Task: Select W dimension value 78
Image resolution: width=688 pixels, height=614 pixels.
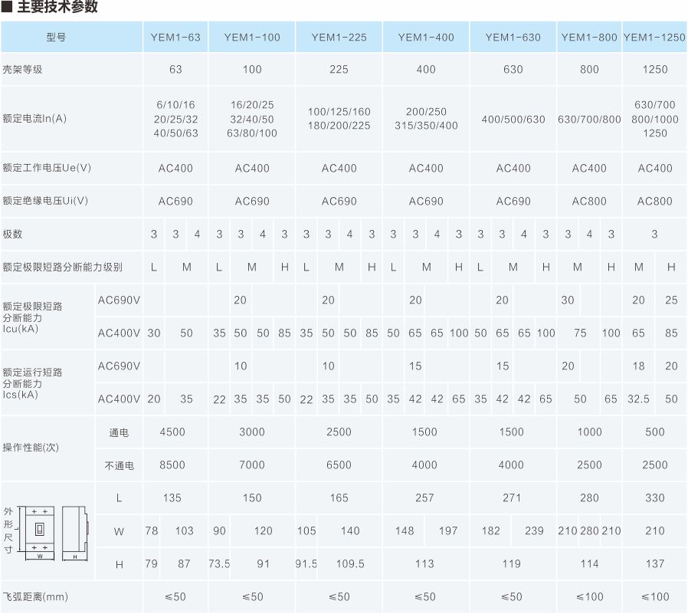Action: [152, 530]
